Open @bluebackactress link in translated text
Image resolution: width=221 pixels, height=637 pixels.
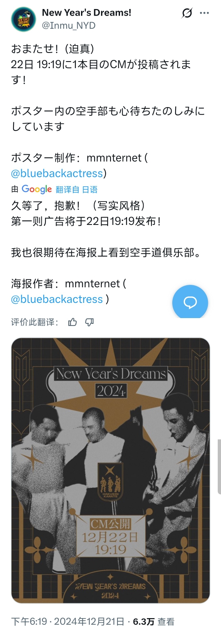pos(57,299)
